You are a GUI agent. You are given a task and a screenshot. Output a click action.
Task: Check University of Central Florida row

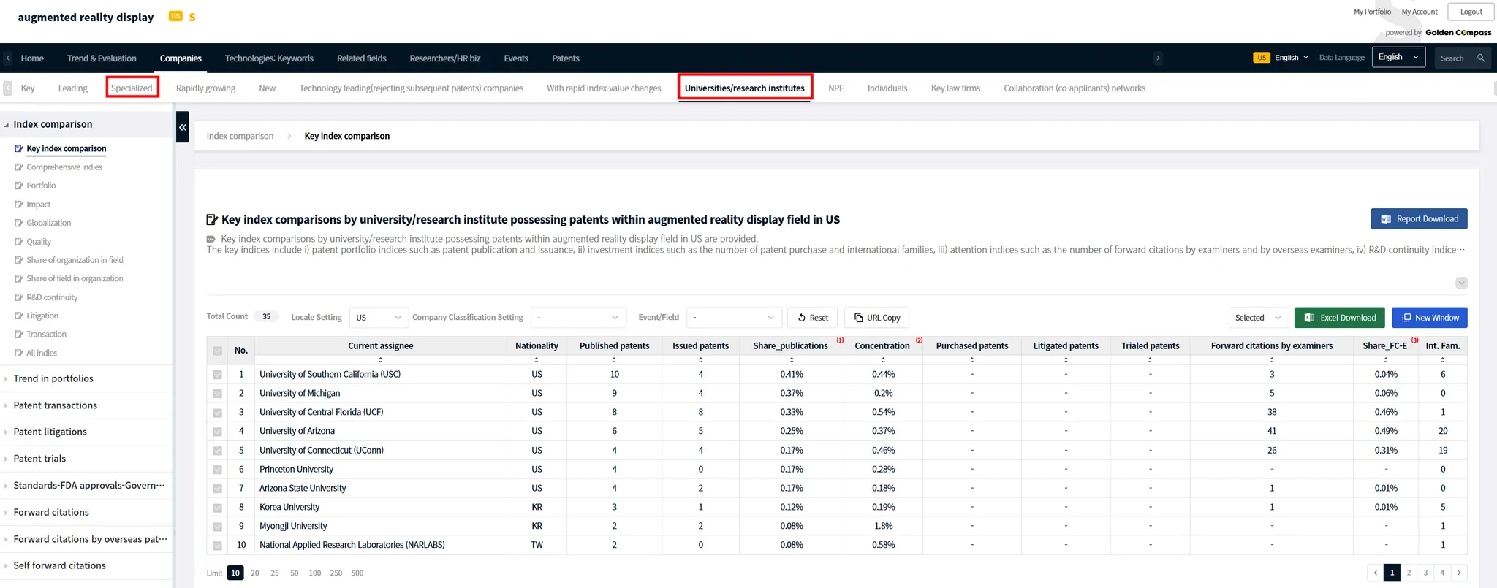tap(217, 413)
